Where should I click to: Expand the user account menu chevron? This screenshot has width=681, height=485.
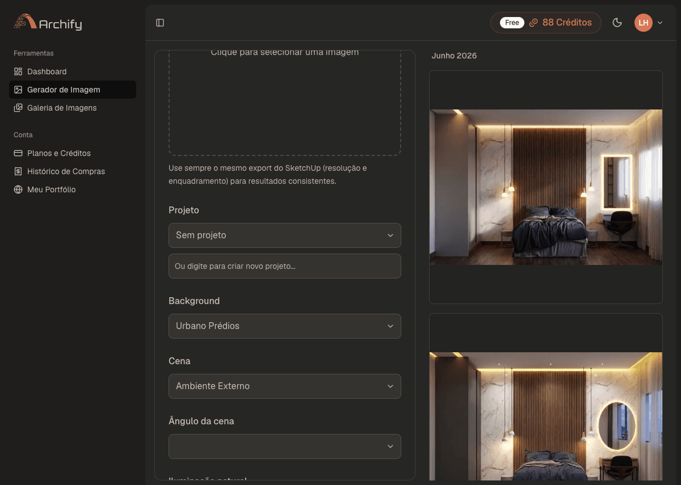click(660, 23)
